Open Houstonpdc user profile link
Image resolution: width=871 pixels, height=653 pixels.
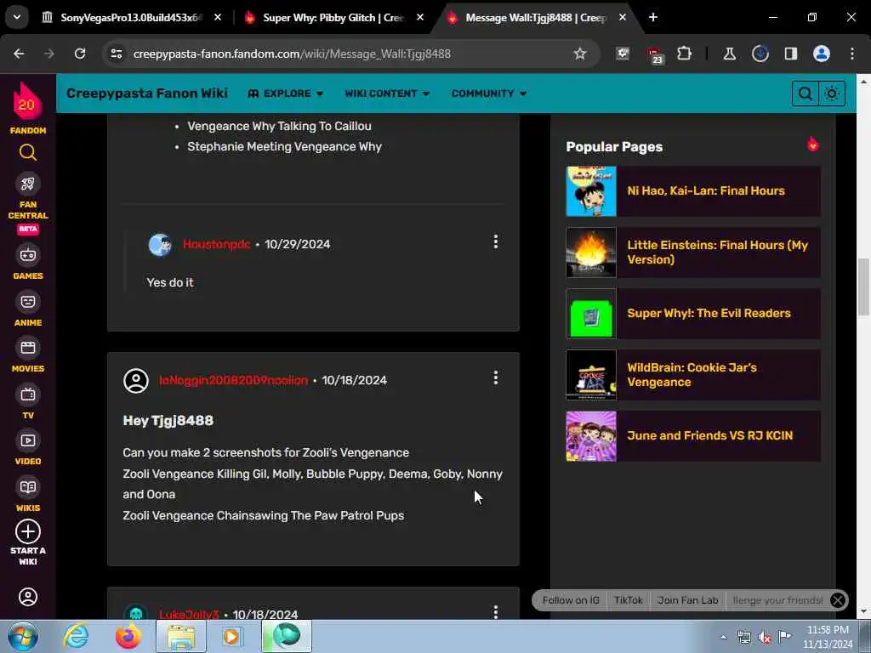click(x=217, y=244)
